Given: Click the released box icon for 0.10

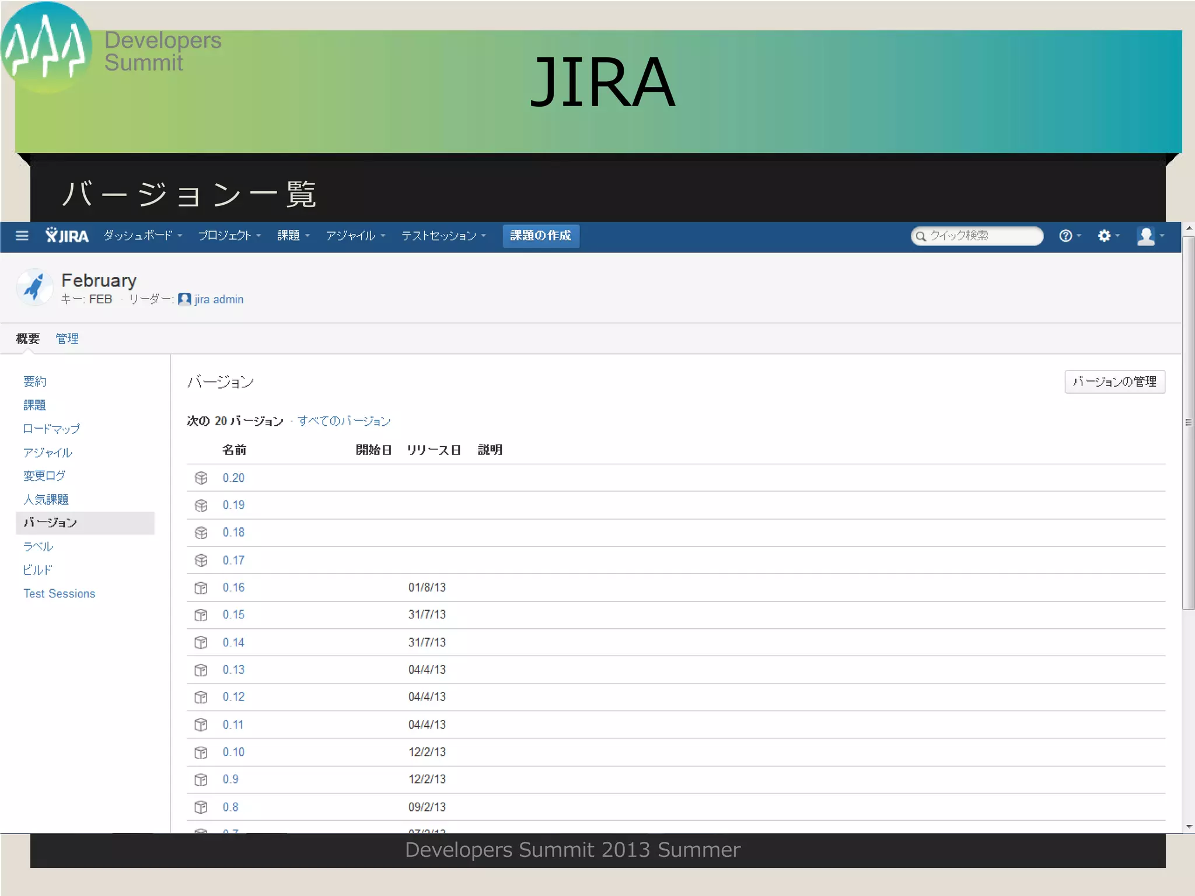Looking at the screenshot, I should click(201, 752).
